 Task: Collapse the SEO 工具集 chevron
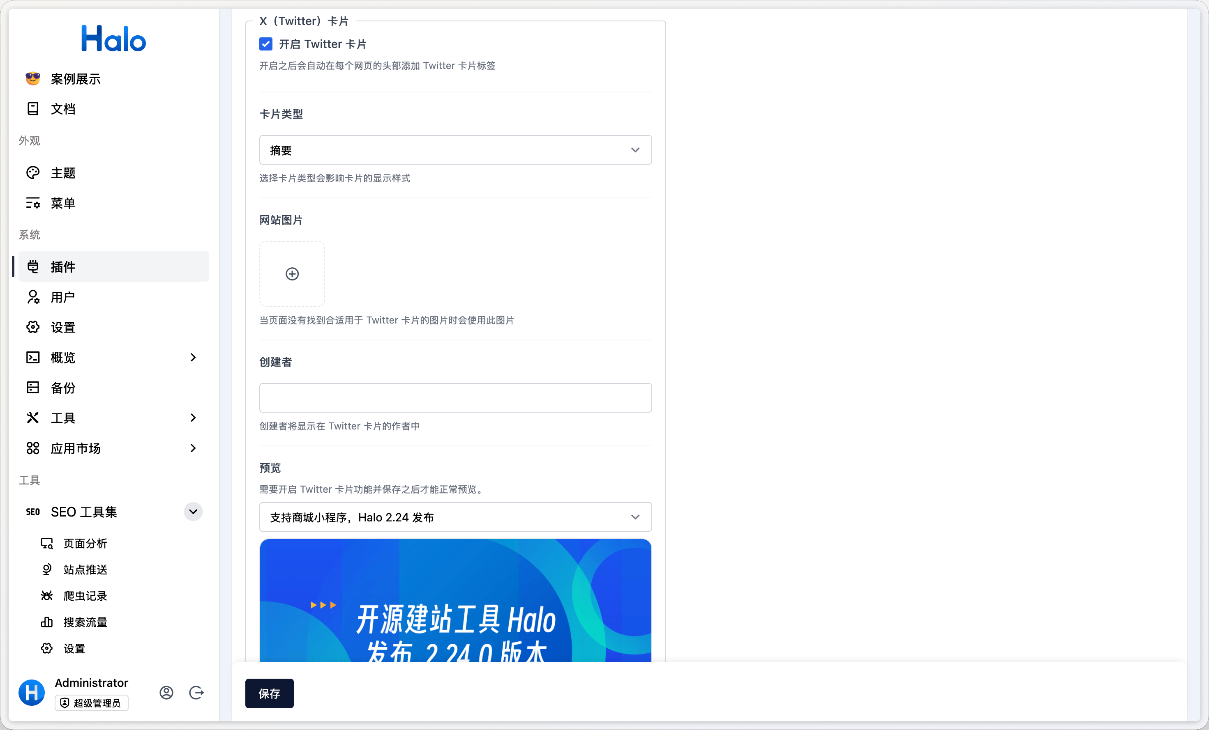coord(193,512)
